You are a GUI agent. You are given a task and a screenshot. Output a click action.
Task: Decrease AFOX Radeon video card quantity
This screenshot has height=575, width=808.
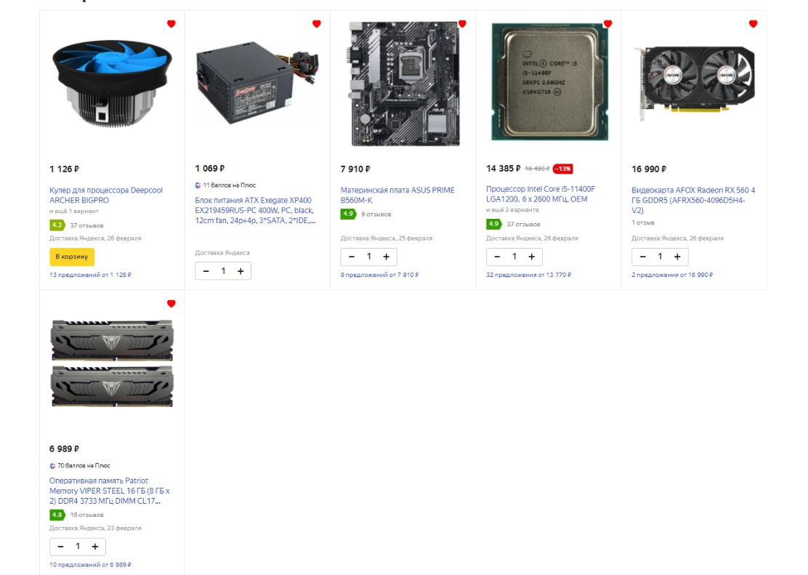pos(642,257)
